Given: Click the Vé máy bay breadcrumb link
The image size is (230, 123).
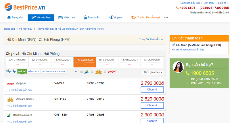Looking at the screenshot, I should pos(26,29).
